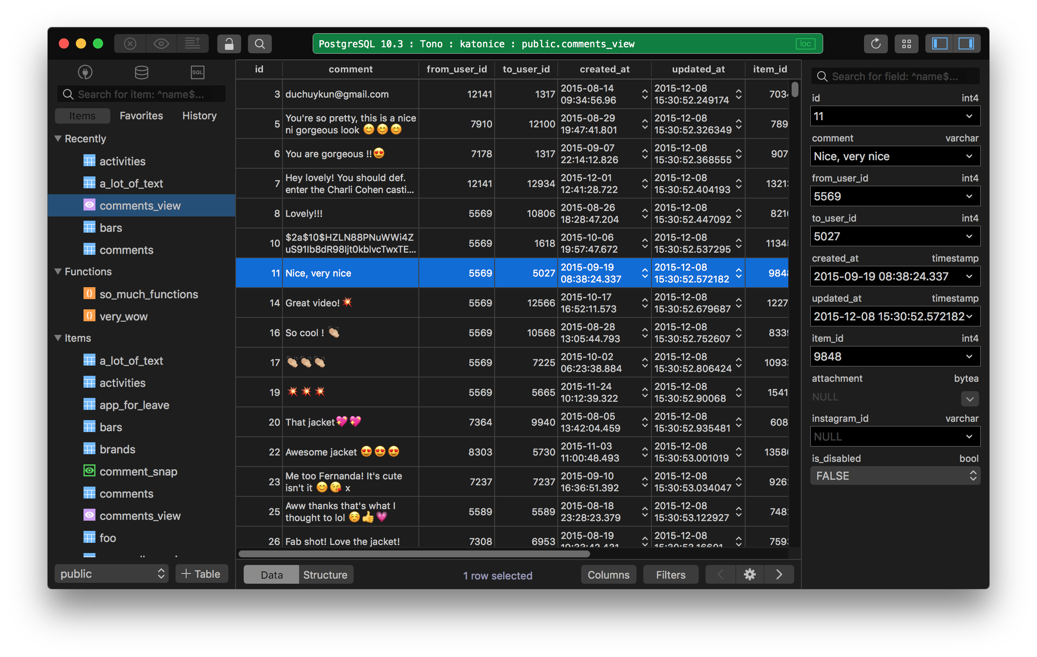Select comments_view in Recently section

(x=140, y=205)
